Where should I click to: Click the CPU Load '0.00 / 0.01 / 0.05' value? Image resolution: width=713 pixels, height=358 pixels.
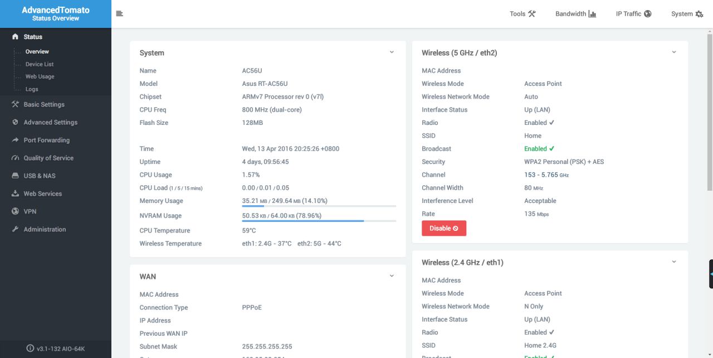tap(266, 188)
